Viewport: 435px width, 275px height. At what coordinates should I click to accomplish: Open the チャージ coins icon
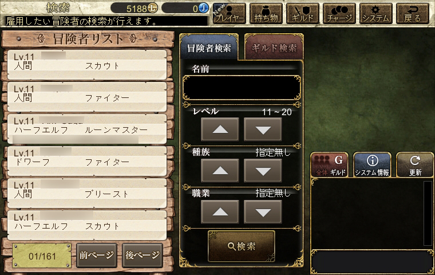click(339, 14)
